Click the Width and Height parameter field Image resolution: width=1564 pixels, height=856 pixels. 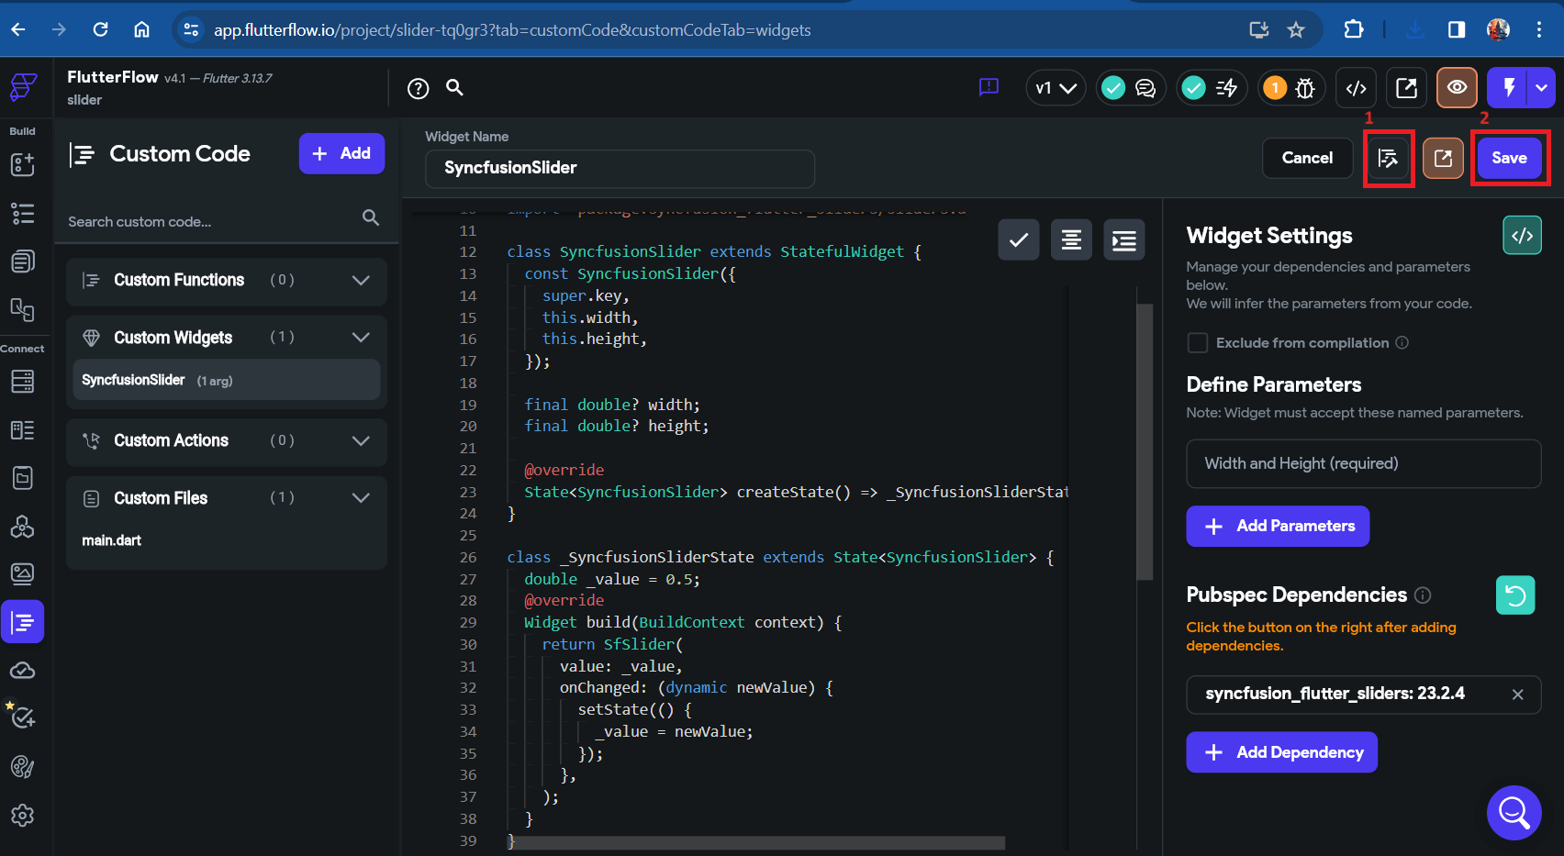tap(1363, 464)
